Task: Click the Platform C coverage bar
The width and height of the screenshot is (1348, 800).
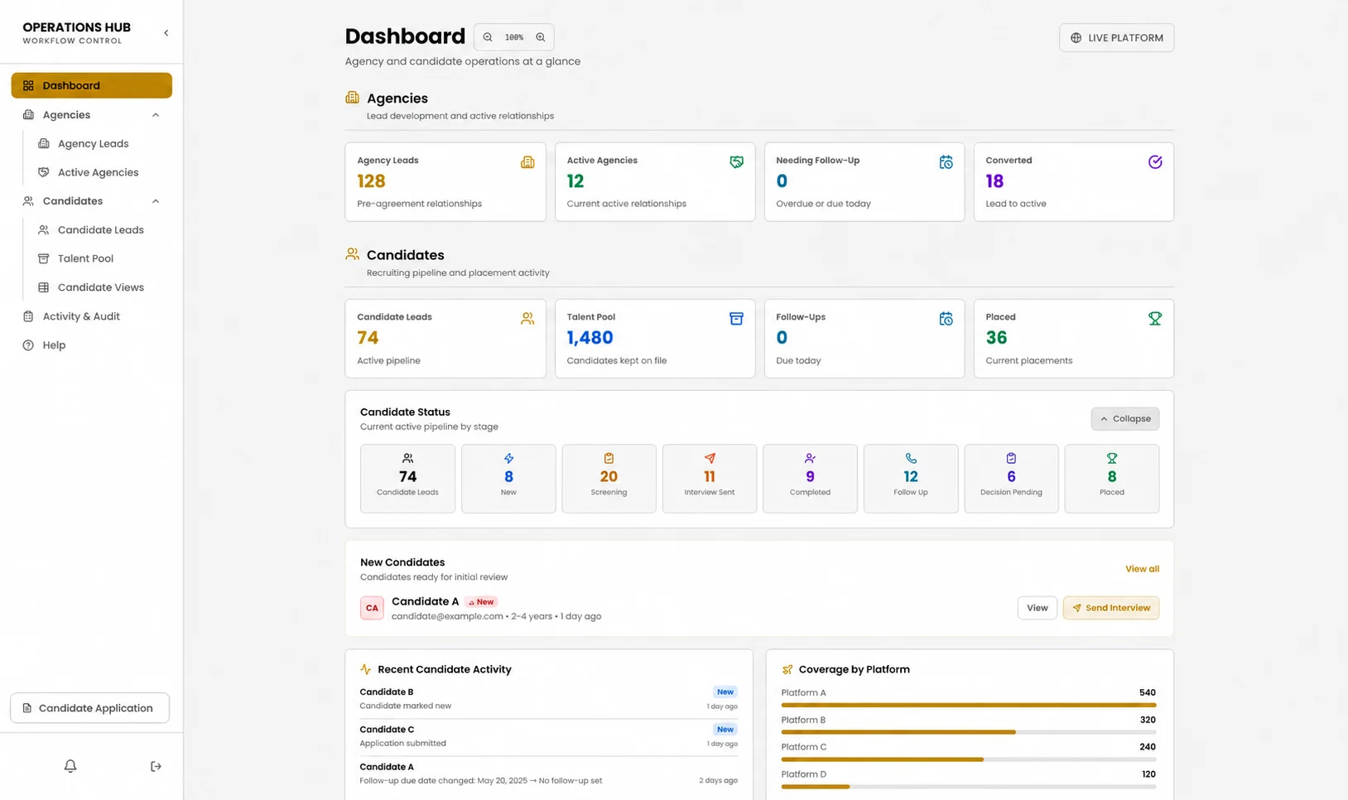Action: (969, 759)
